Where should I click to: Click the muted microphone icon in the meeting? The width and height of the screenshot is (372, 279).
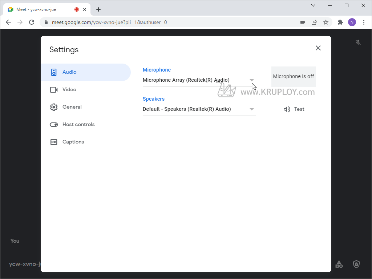[x=358, y=43]
